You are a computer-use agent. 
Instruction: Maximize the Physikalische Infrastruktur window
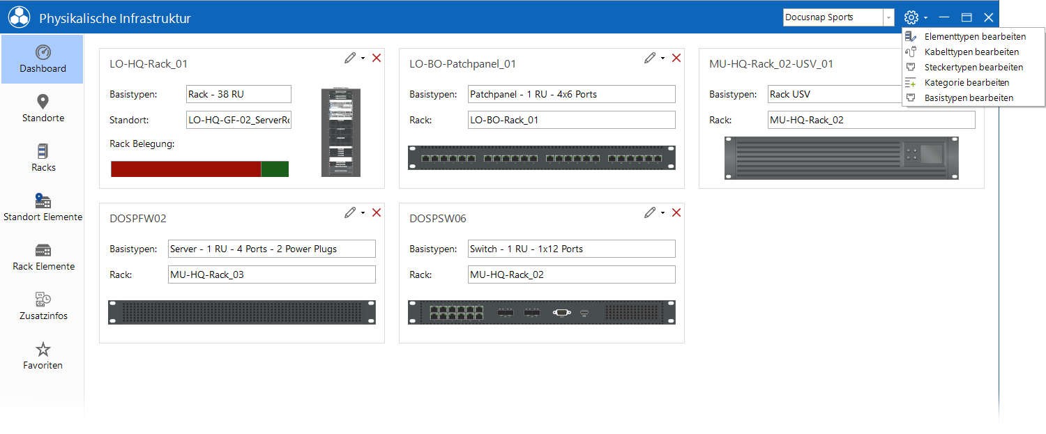tap(967, 17)
